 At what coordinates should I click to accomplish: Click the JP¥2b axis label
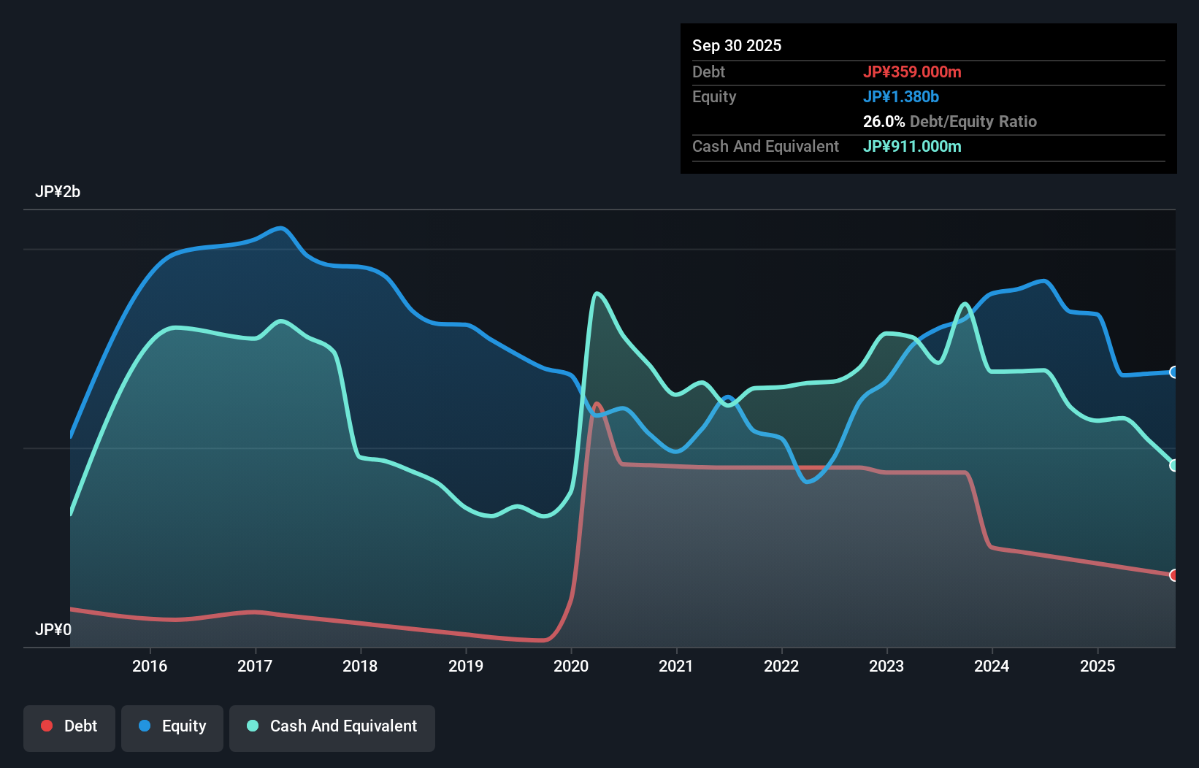coord(58,191)
